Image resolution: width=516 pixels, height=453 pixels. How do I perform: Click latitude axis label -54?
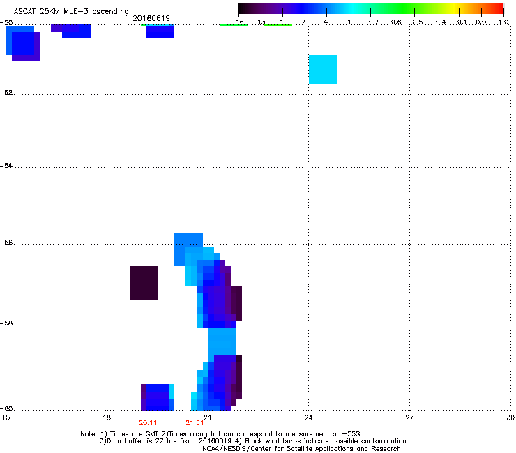[6, 165]
